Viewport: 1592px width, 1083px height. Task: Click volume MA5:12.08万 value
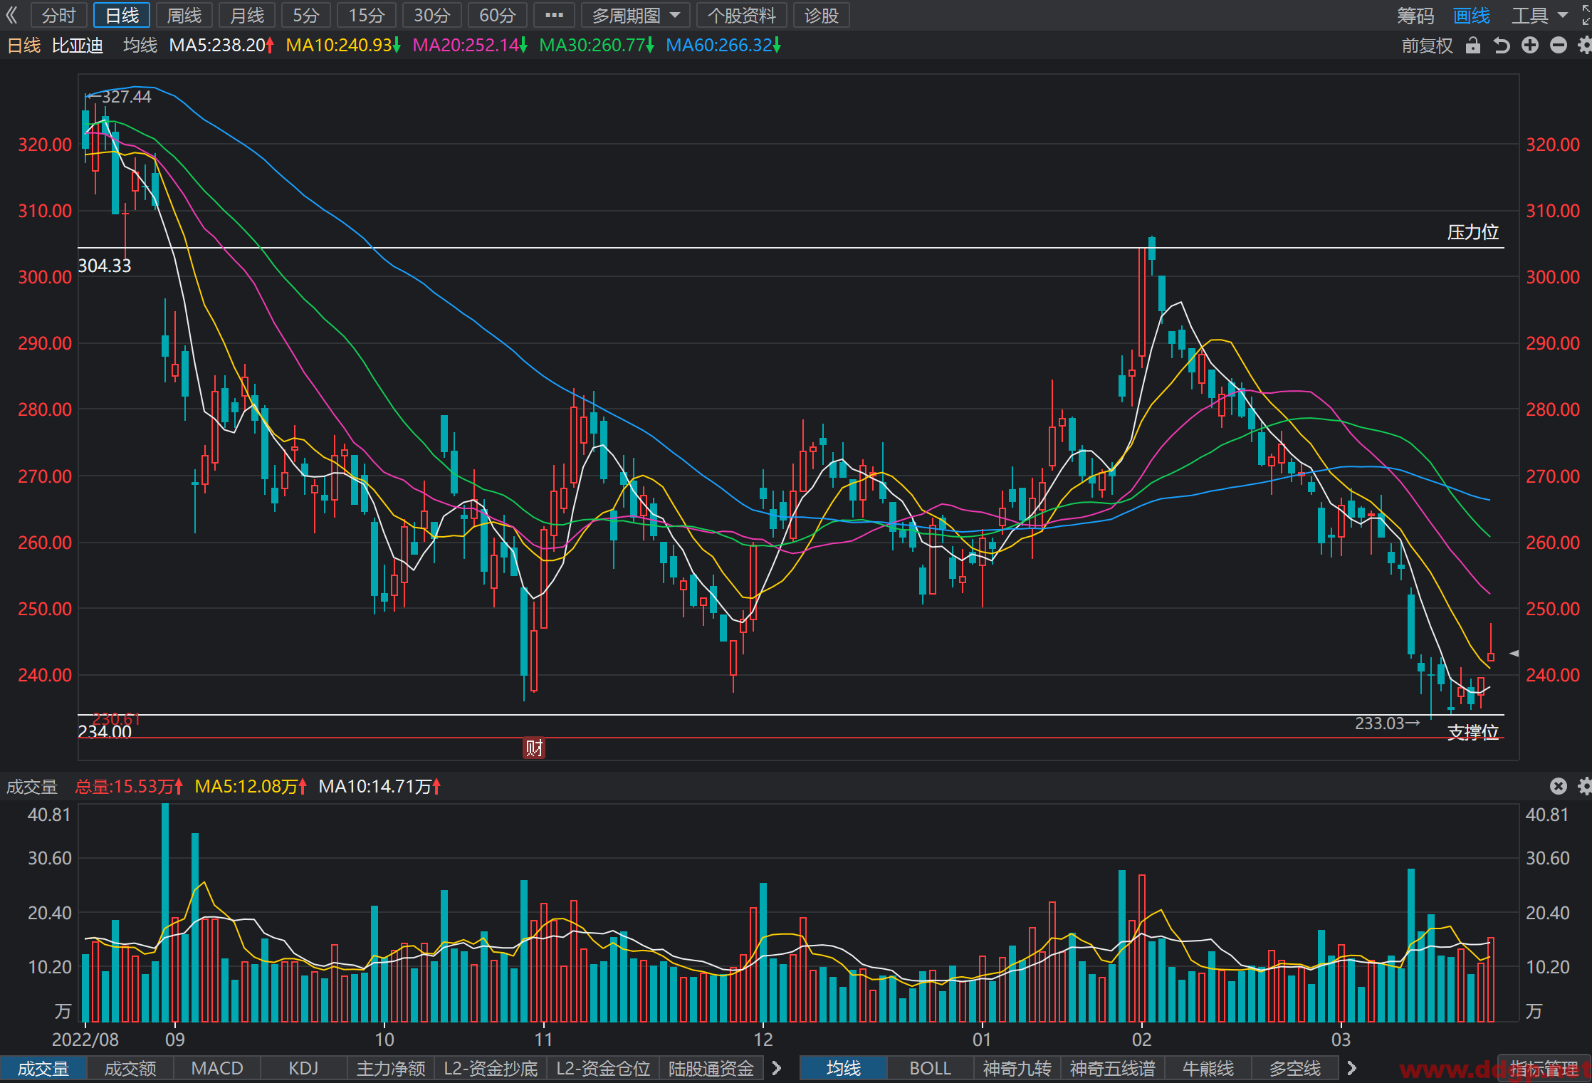coord(251,787)
